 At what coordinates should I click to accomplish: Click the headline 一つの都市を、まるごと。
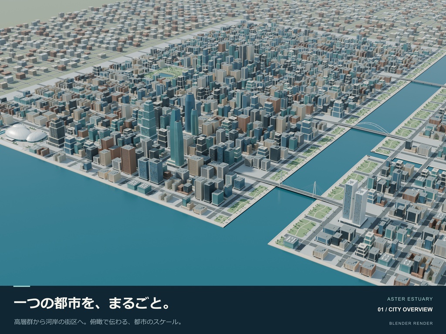point(91,304)
